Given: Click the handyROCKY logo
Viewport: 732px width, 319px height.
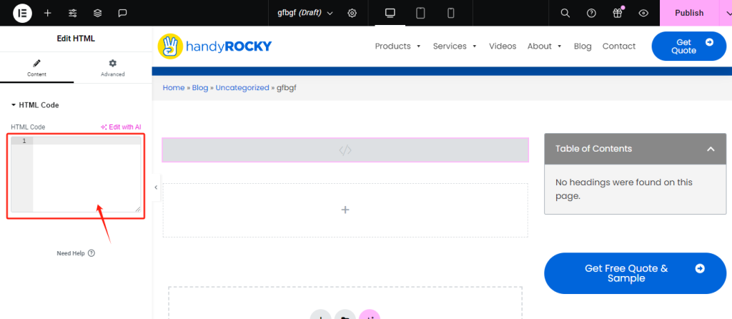Looking at the screenshot, I should tap(214, 46).
